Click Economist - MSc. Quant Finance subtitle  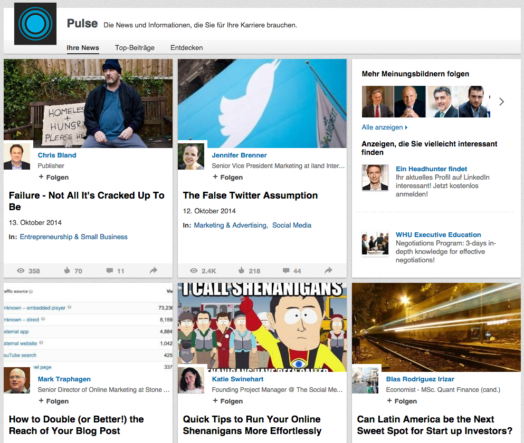[x=443, y=390]
